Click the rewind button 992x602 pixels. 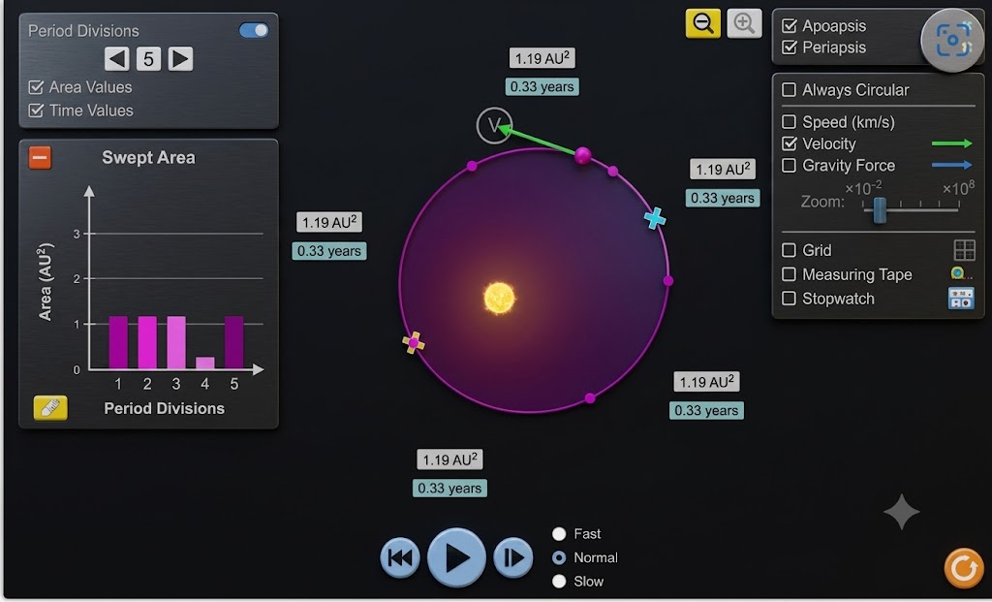400,557
